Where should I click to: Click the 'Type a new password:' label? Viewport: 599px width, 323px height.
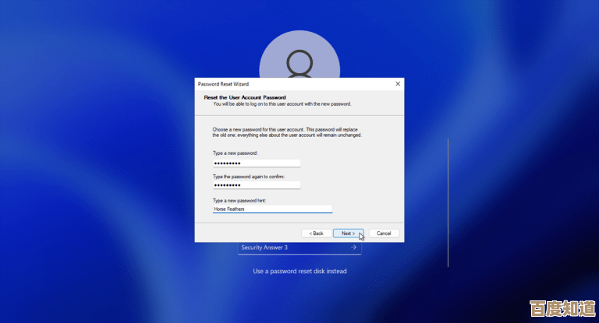(235, 153)
